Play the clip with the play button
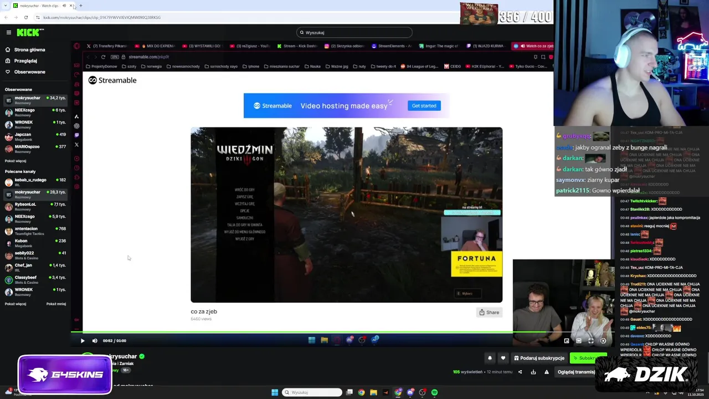 pos(83,341)
